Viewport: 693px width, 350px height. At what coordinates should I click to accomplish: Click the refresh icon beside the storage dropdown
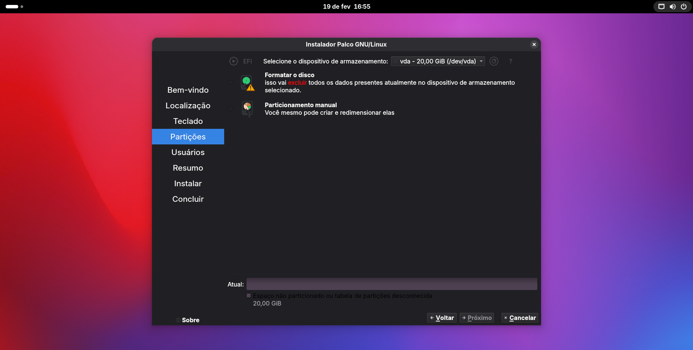pyautogui.click(x=494, y=61)
